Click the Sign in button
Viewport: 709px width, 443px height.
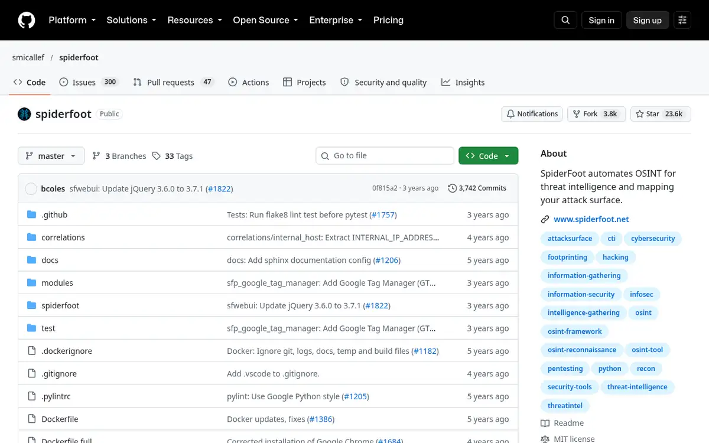click(601, 20)
